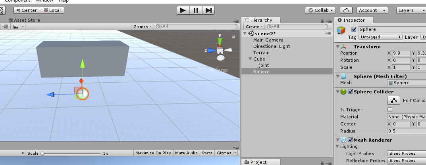Click the Hierarchy search field
The width and height of the screenshot is (426, 165).
[x=297, y=26]
